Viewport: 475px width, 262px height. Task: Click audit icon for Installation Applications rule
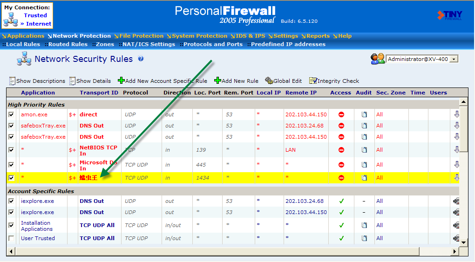pyautogui.click(x=364, y=225)
